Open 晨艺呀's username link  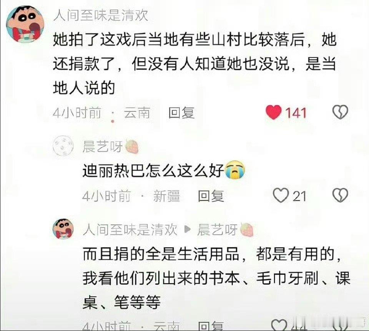click(x=102, y=147)
